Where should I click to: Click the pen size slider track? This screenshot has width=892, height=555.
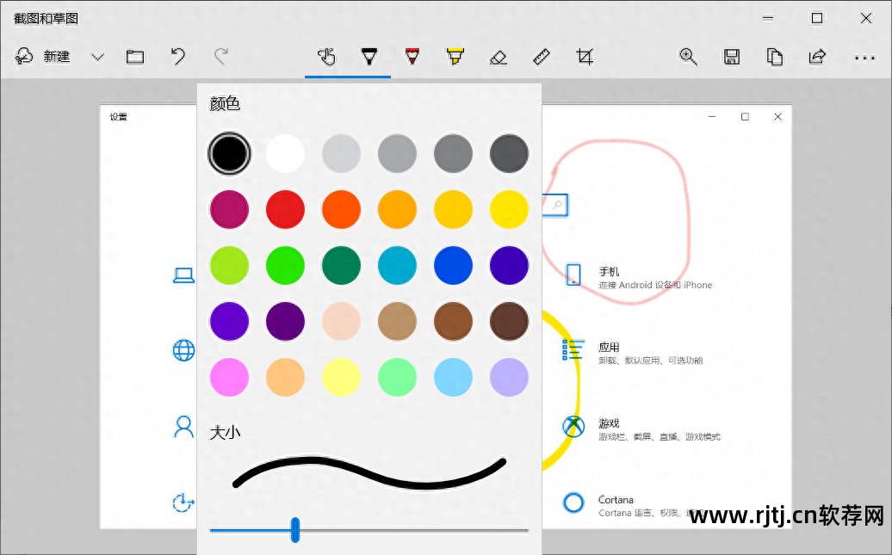pyautogui.click(x=413, y=530)
